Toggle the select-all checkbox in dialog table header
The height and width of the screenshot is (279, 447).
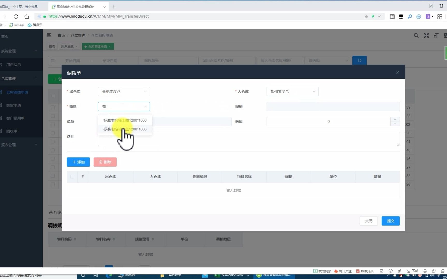[72, 177]
